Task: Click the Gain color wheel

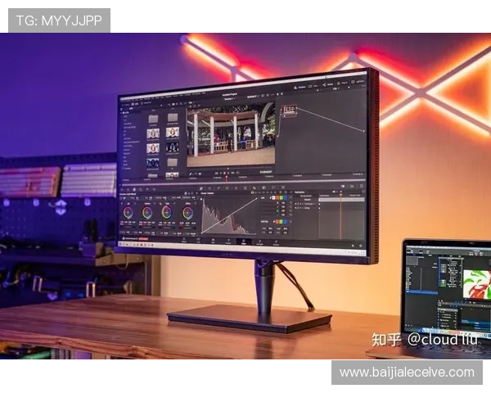Action: pos(167,213)
